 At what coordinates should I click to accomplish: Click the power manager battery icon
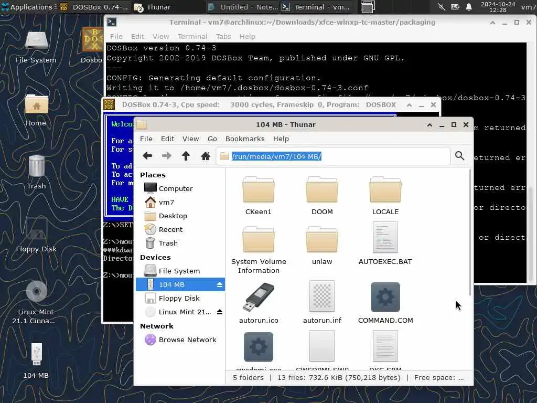point(455,7)
